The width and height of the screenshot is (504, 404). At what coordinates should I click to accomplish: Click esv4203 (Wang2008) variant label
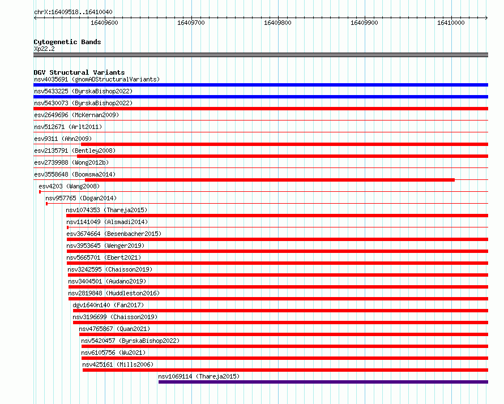click(69, 186)
